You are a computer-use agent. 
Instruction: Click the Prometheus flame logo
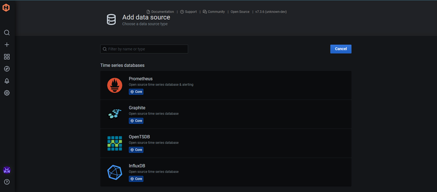pos(115,85)
